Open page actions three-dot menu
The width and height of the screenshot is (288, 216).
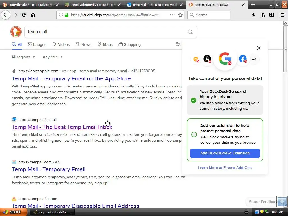[x=172, y=15]
